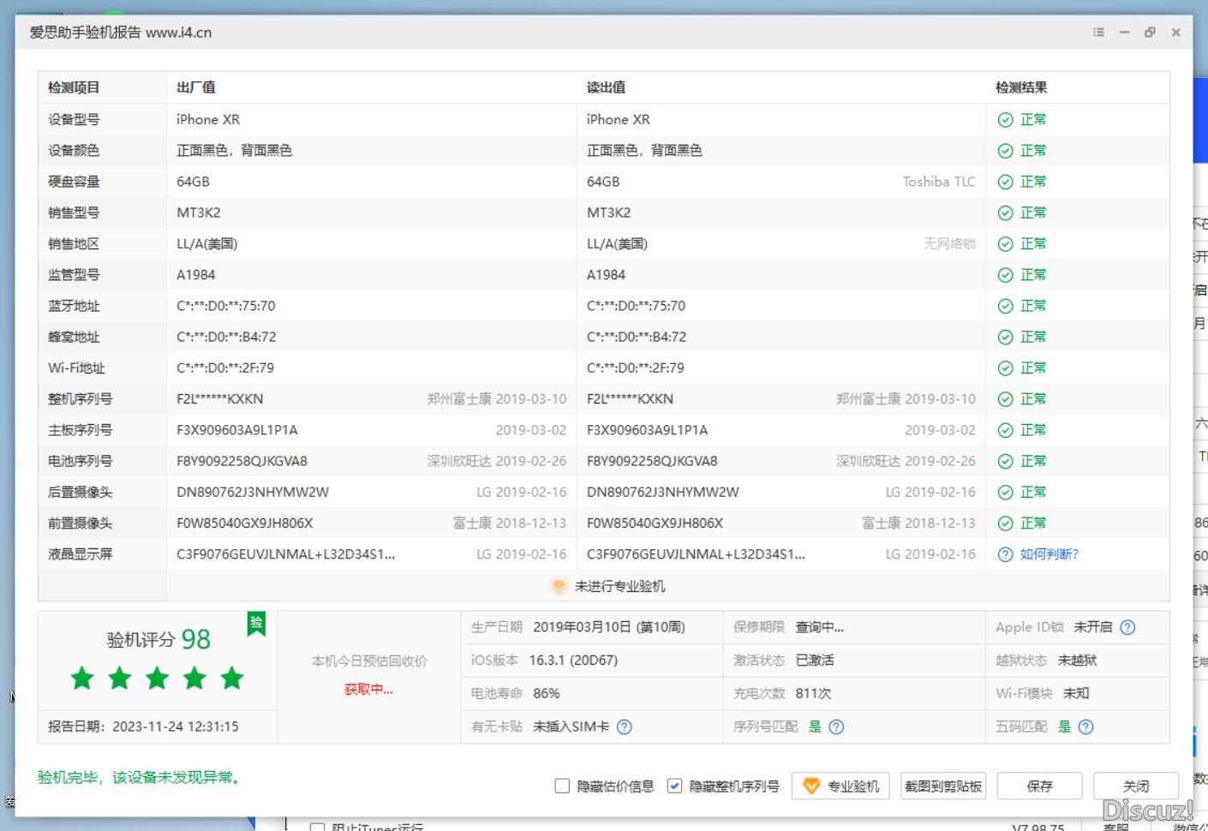Open help icon next to Apple ID锁 未开启
Image resolution: width=1208 pixels, height=831 pixels.
[1127, 627]
